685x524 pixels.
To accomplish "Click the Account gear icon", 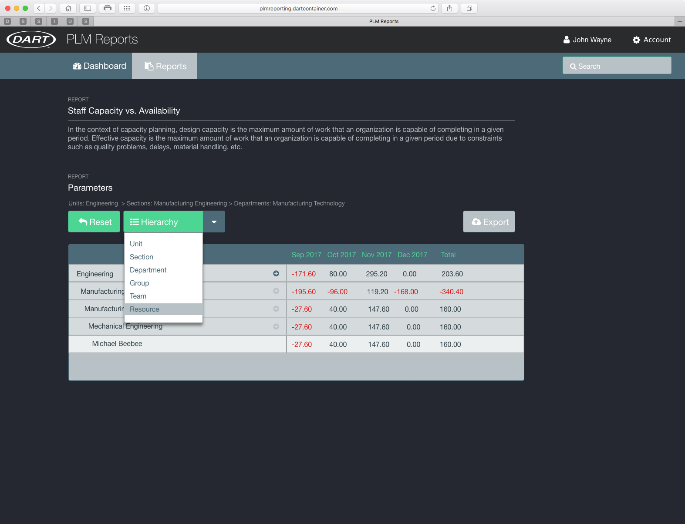I will click(636, 40).
